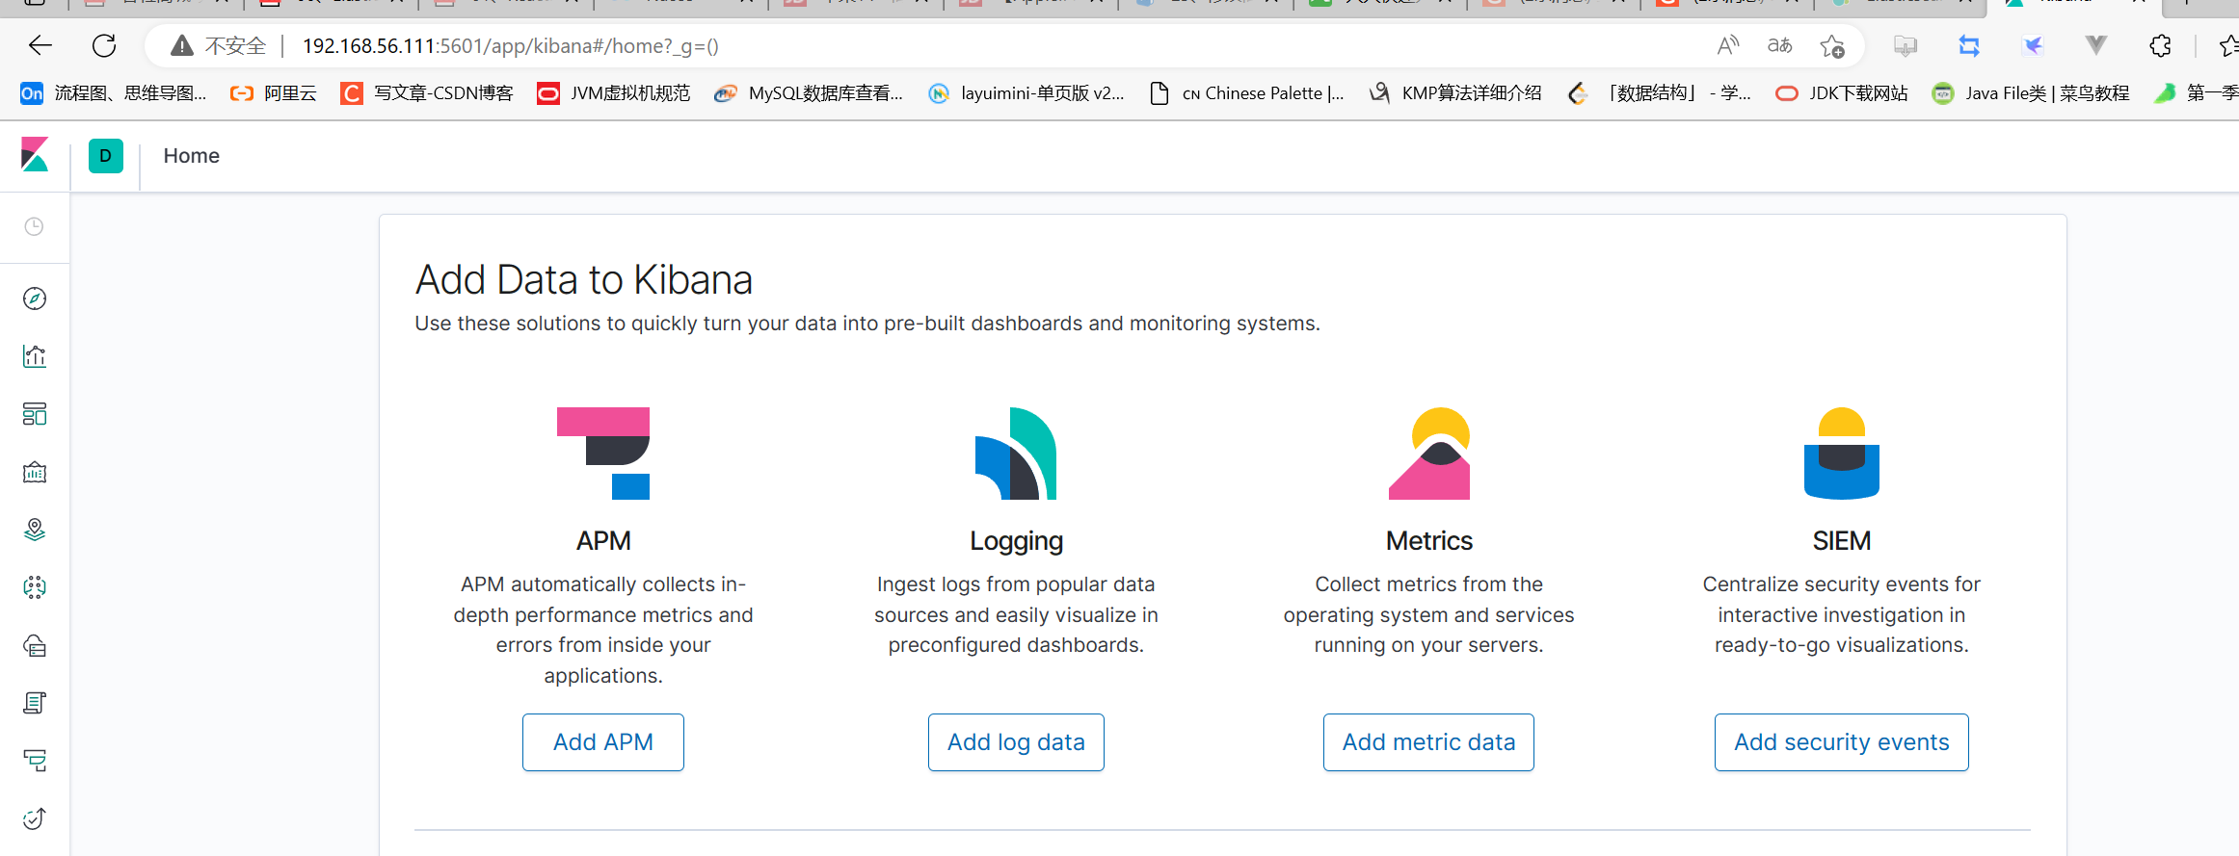Open layuimini-单页版 bookmark

click(x=1026, y=93)
